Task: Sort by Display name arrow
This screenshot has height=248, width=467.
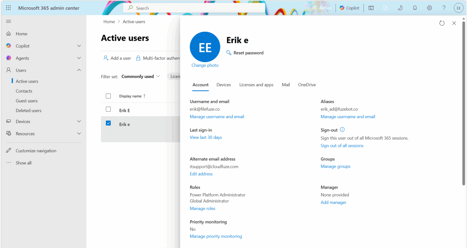Action: (x=144, y=96)
